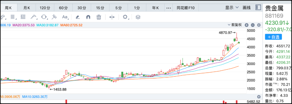Toggle the side panel layout icon
292x104 pixels.
pos(258,8)
